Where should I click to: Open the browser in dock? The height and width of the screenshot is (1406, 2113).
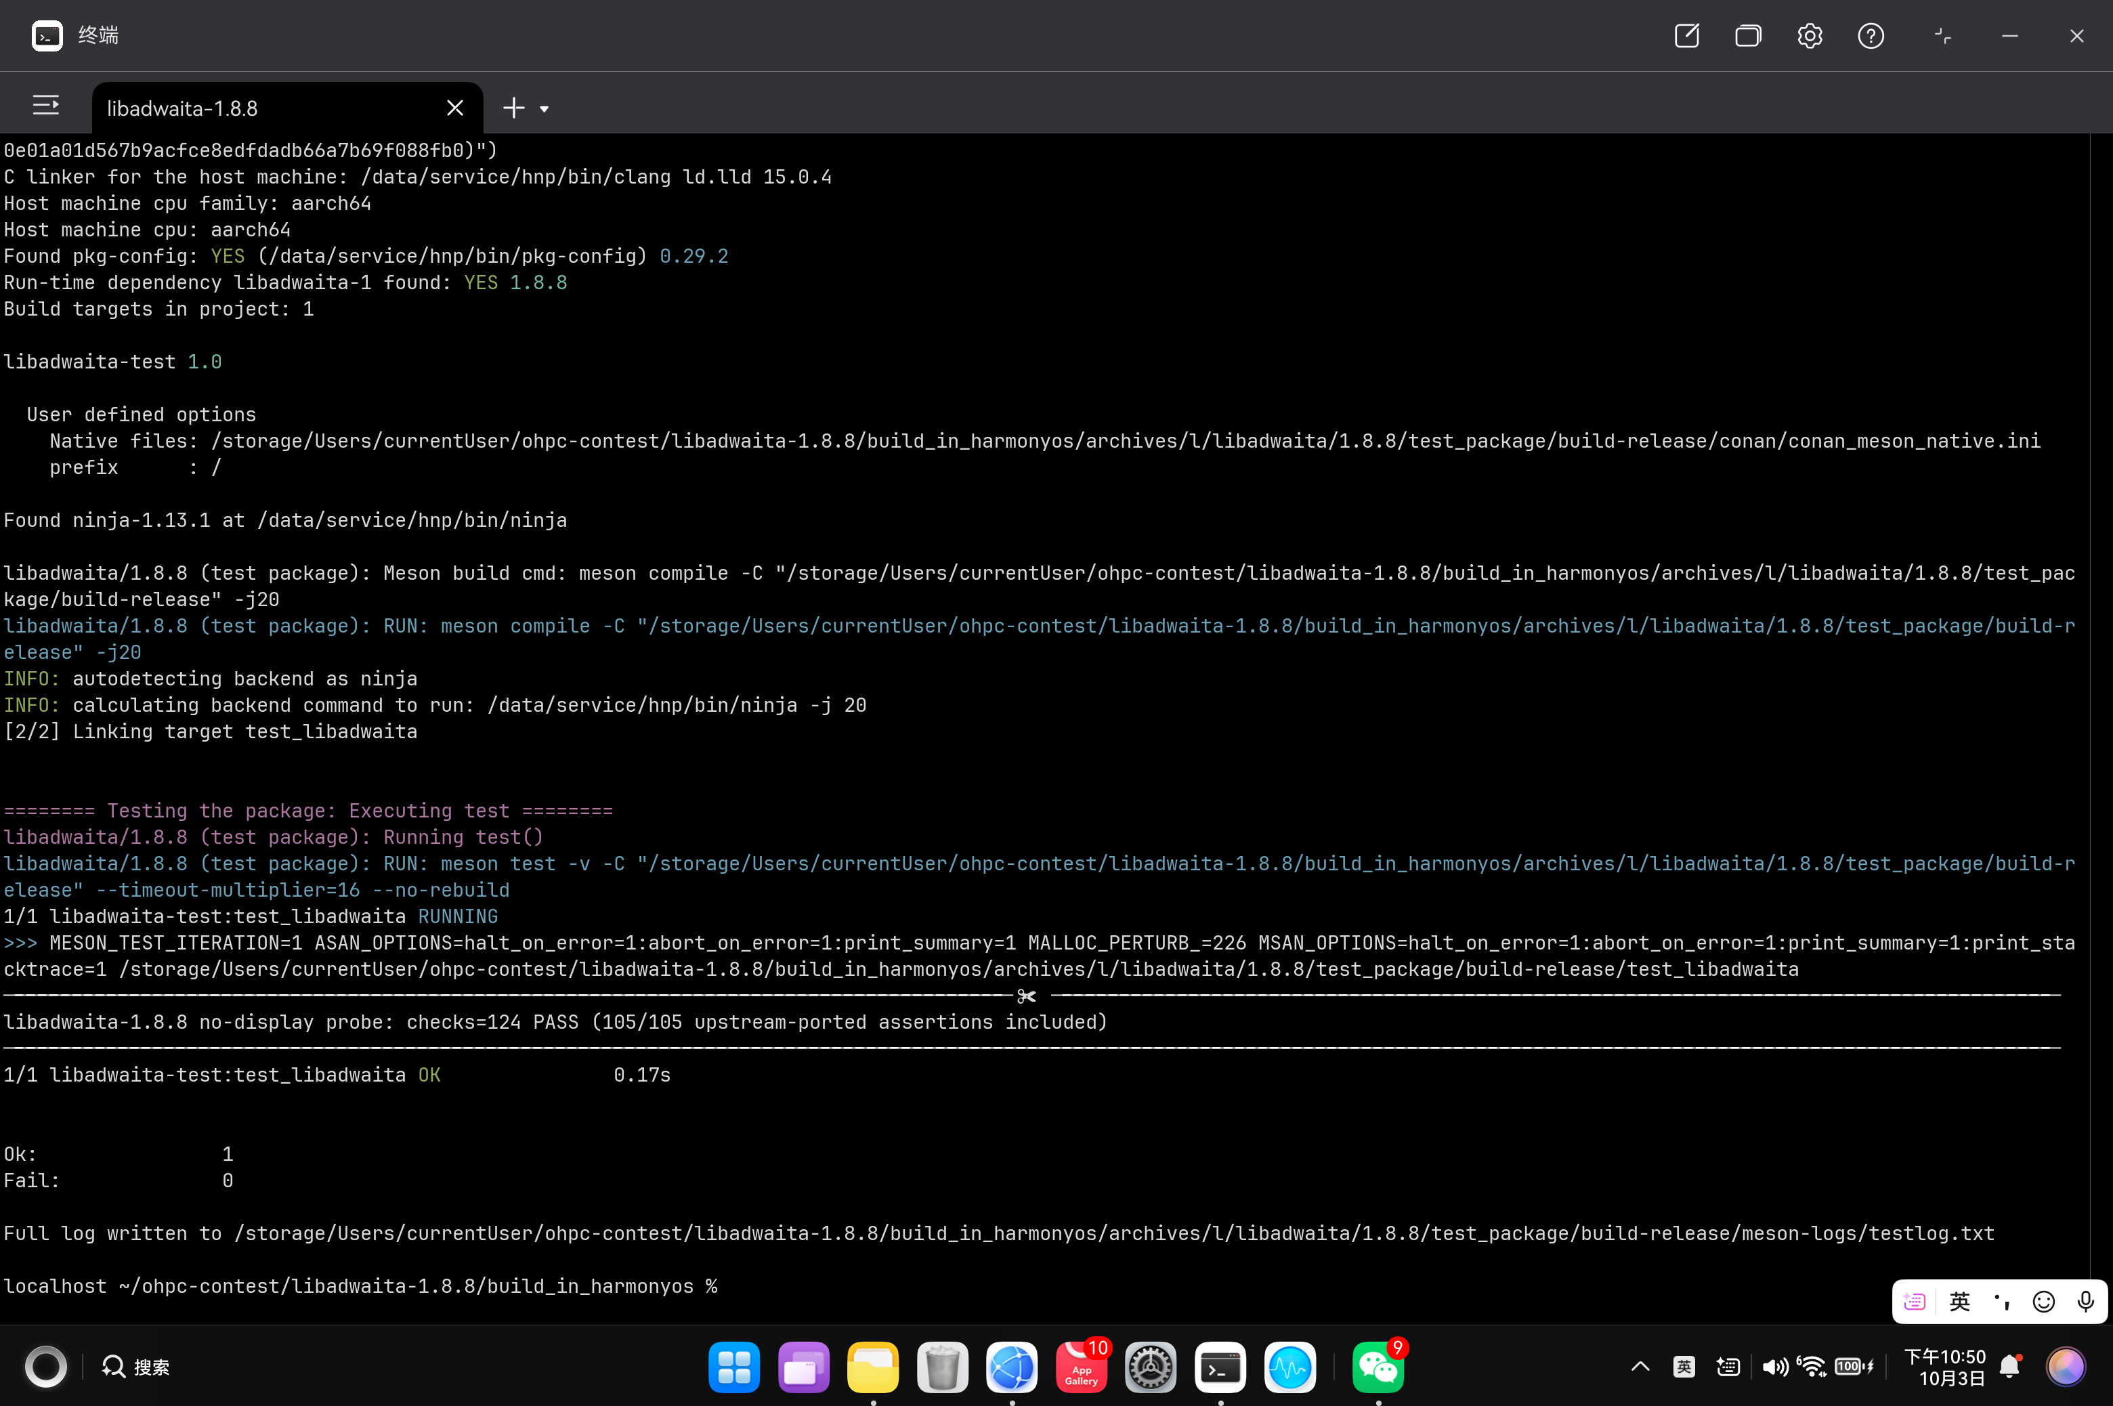coord(1012,1367)
